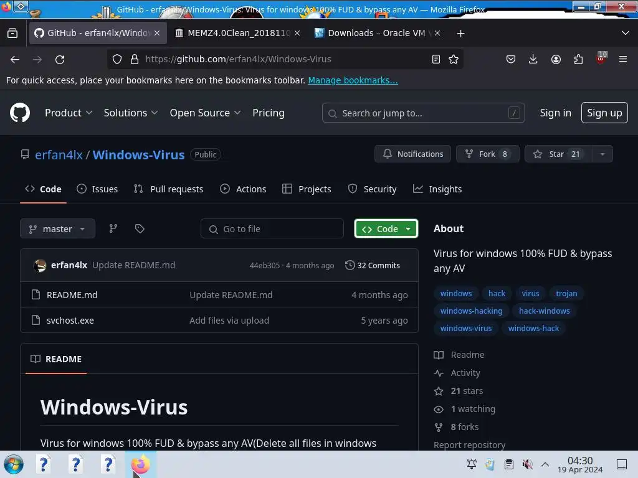Go back with the browser back arrow

pyautogui.click(x=15, y=59)
